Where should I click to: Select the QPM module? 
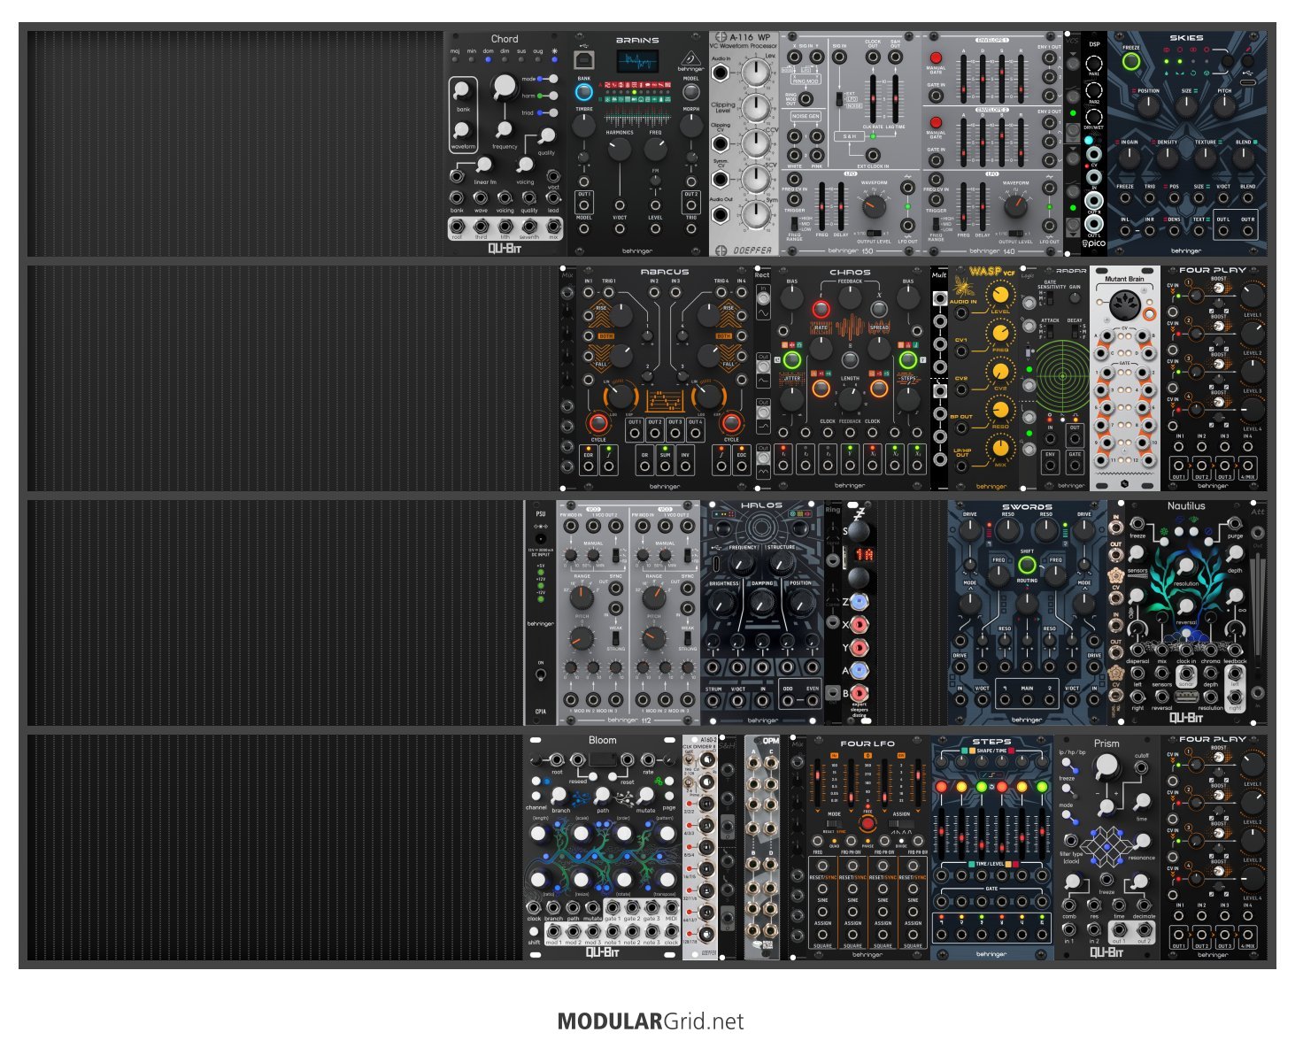coord(762,847)
